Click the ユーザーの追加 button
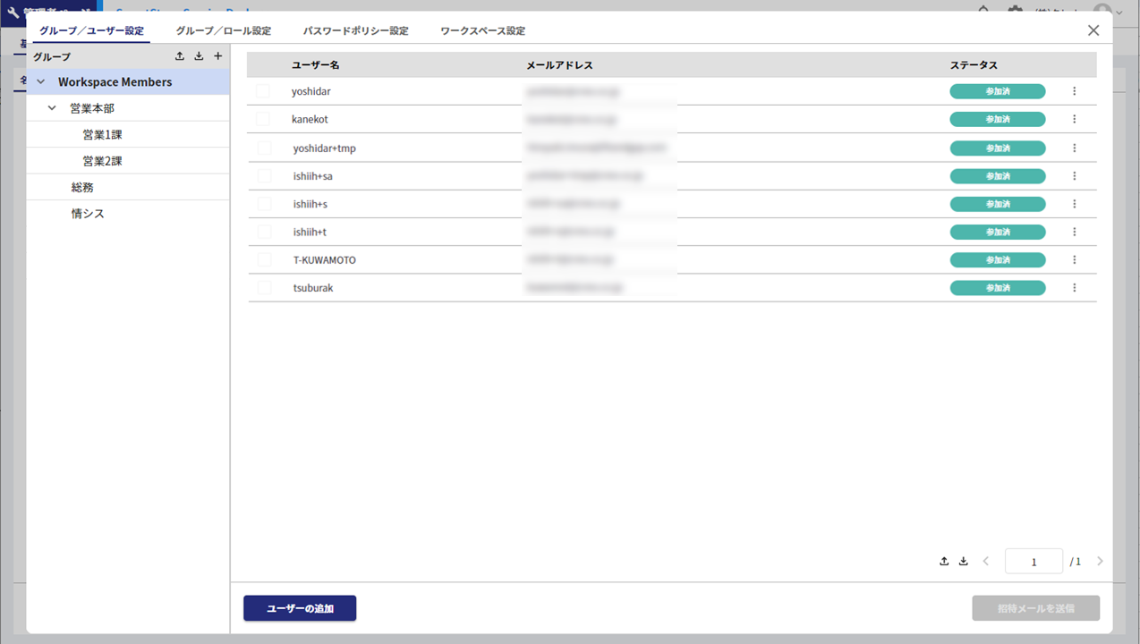 click(x=300, y=608)
